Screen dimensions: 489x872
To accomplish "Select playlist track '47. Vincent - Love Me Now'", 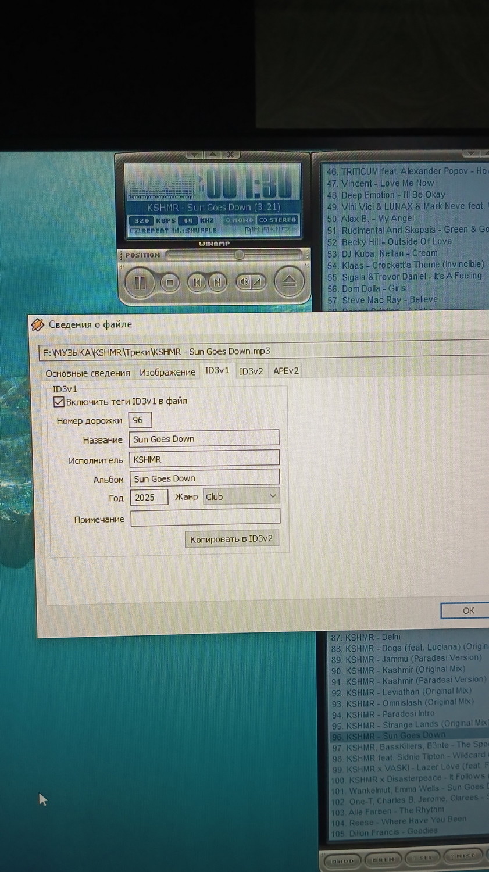I will coord(380,183).
